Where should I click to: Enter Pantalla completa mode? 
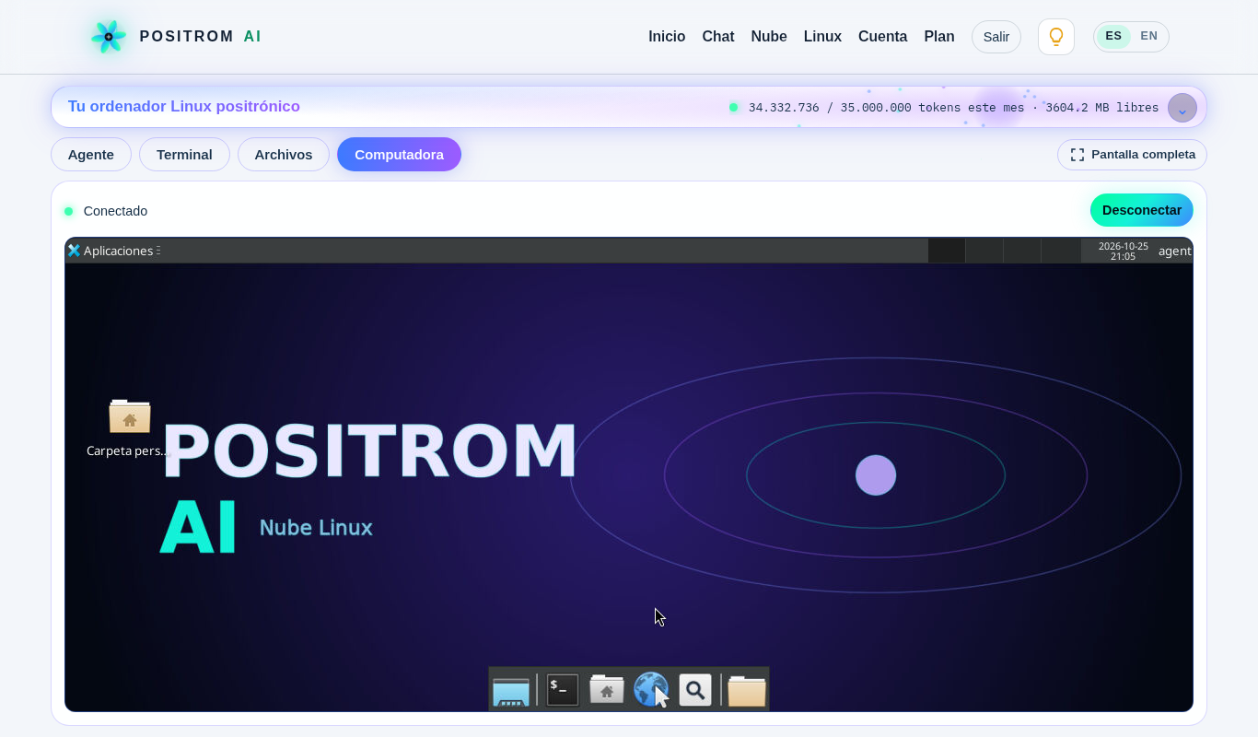[1132, 155]
